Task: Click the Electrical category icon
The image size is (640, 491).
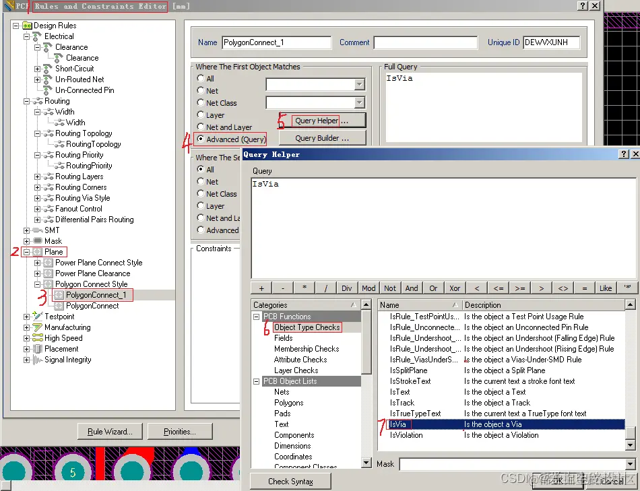Action: point(38,36)
